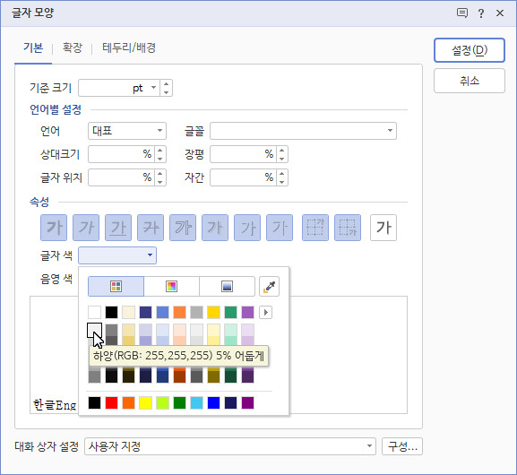Switch to the gradient color tab

[228, 286]
